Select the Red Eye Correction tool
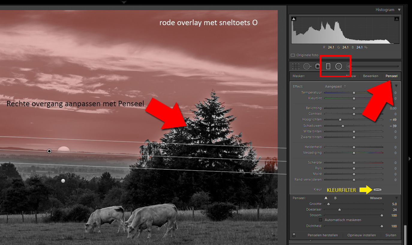This screenshot has width=412, height=245. (317, 66)
